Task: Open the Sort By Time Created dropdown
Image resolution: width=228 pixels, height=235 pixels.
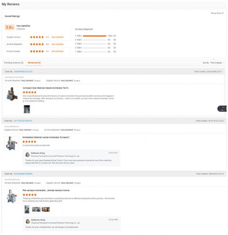Action: click(x=213, y=63)
